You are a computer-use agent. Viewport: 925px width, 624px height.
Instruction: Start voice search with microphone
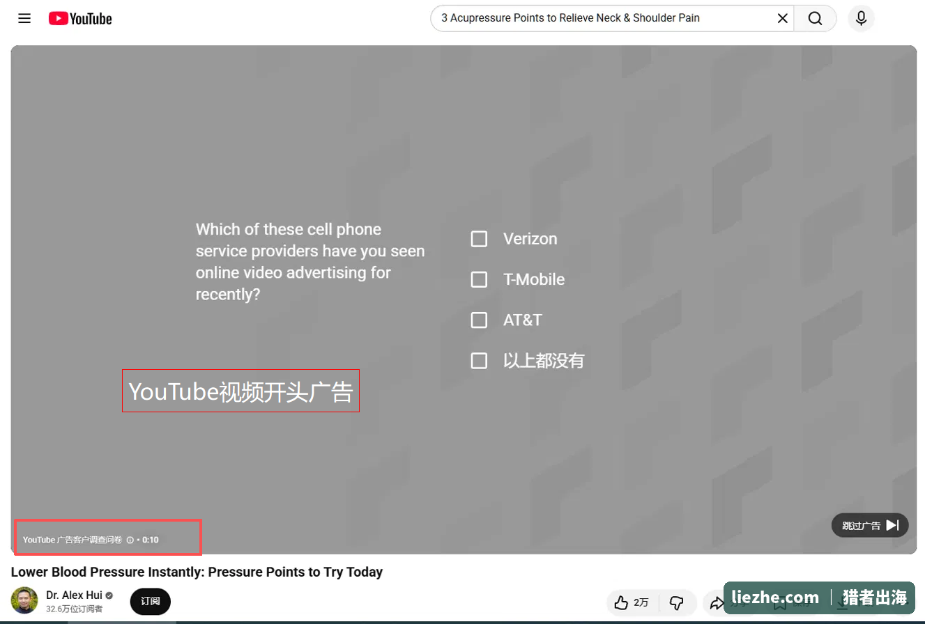point(861,18)
